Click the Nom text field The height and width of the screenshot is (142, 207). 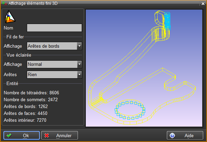click(x=54, y=28)
